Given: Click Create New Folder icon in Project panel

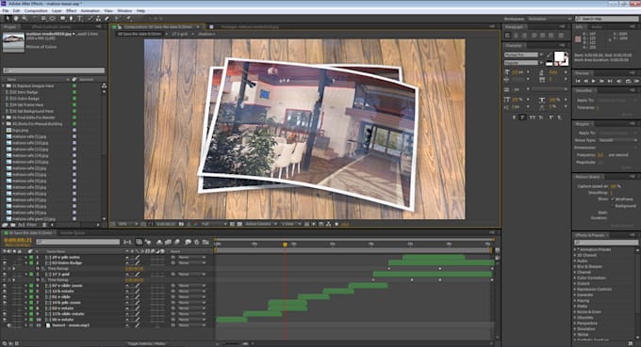Looking at the screenshot, I should click(12, 225).
